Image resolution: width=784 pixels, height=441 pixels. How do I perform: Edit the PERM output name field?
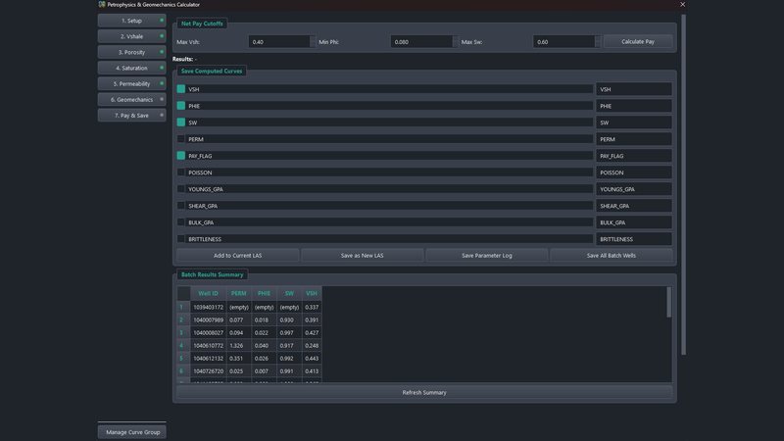pyautogui.click(x=633, y=139)
